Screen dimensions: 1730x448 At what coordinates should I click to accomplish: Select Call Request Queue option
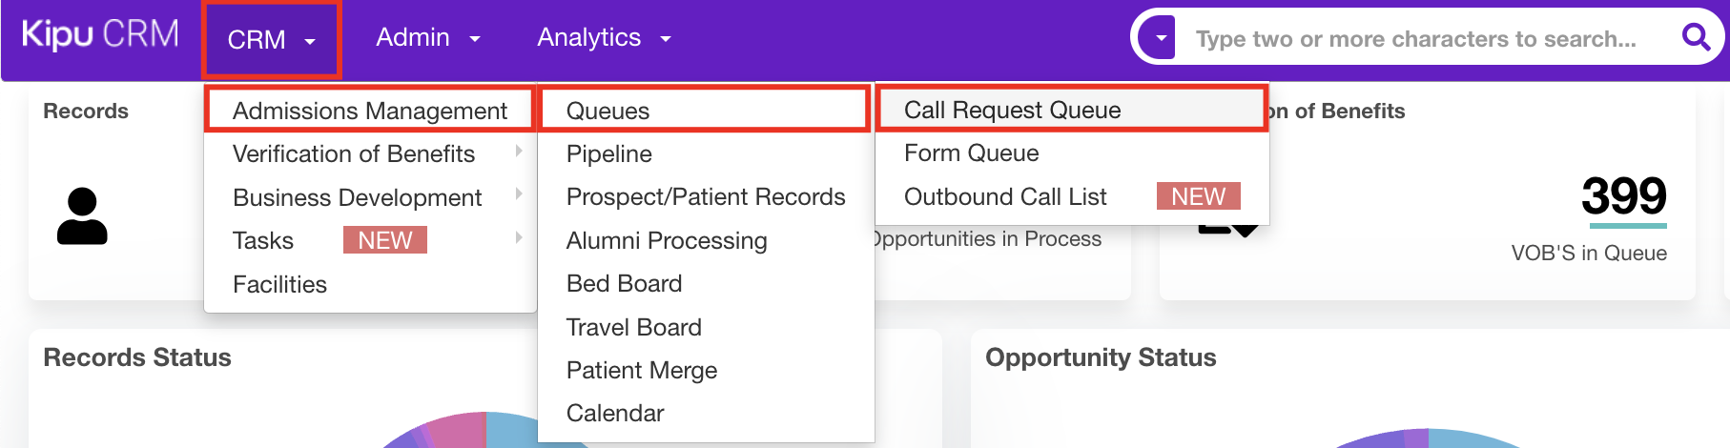1012,110
